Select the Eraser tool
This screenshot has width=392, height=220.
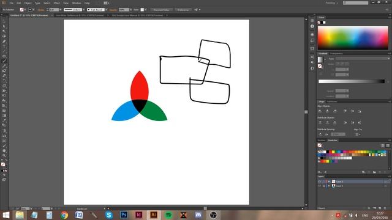point(4,76)
